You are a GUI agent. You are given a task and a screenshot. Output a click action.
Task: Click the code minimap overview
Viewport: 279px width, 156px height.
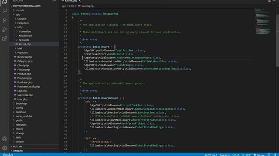[263, 21]
